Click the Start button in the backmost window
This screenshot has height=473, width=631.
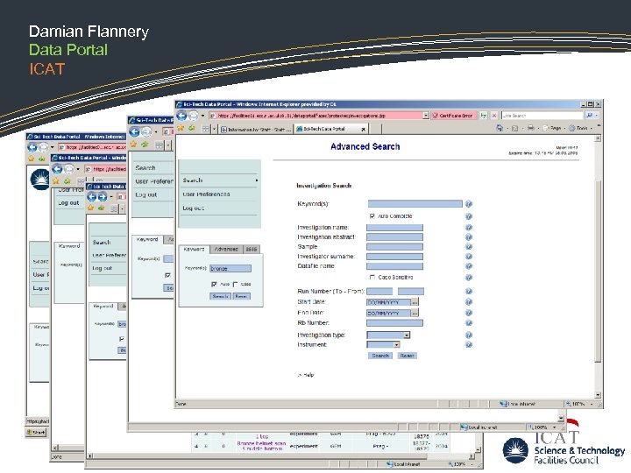(36, 433)
